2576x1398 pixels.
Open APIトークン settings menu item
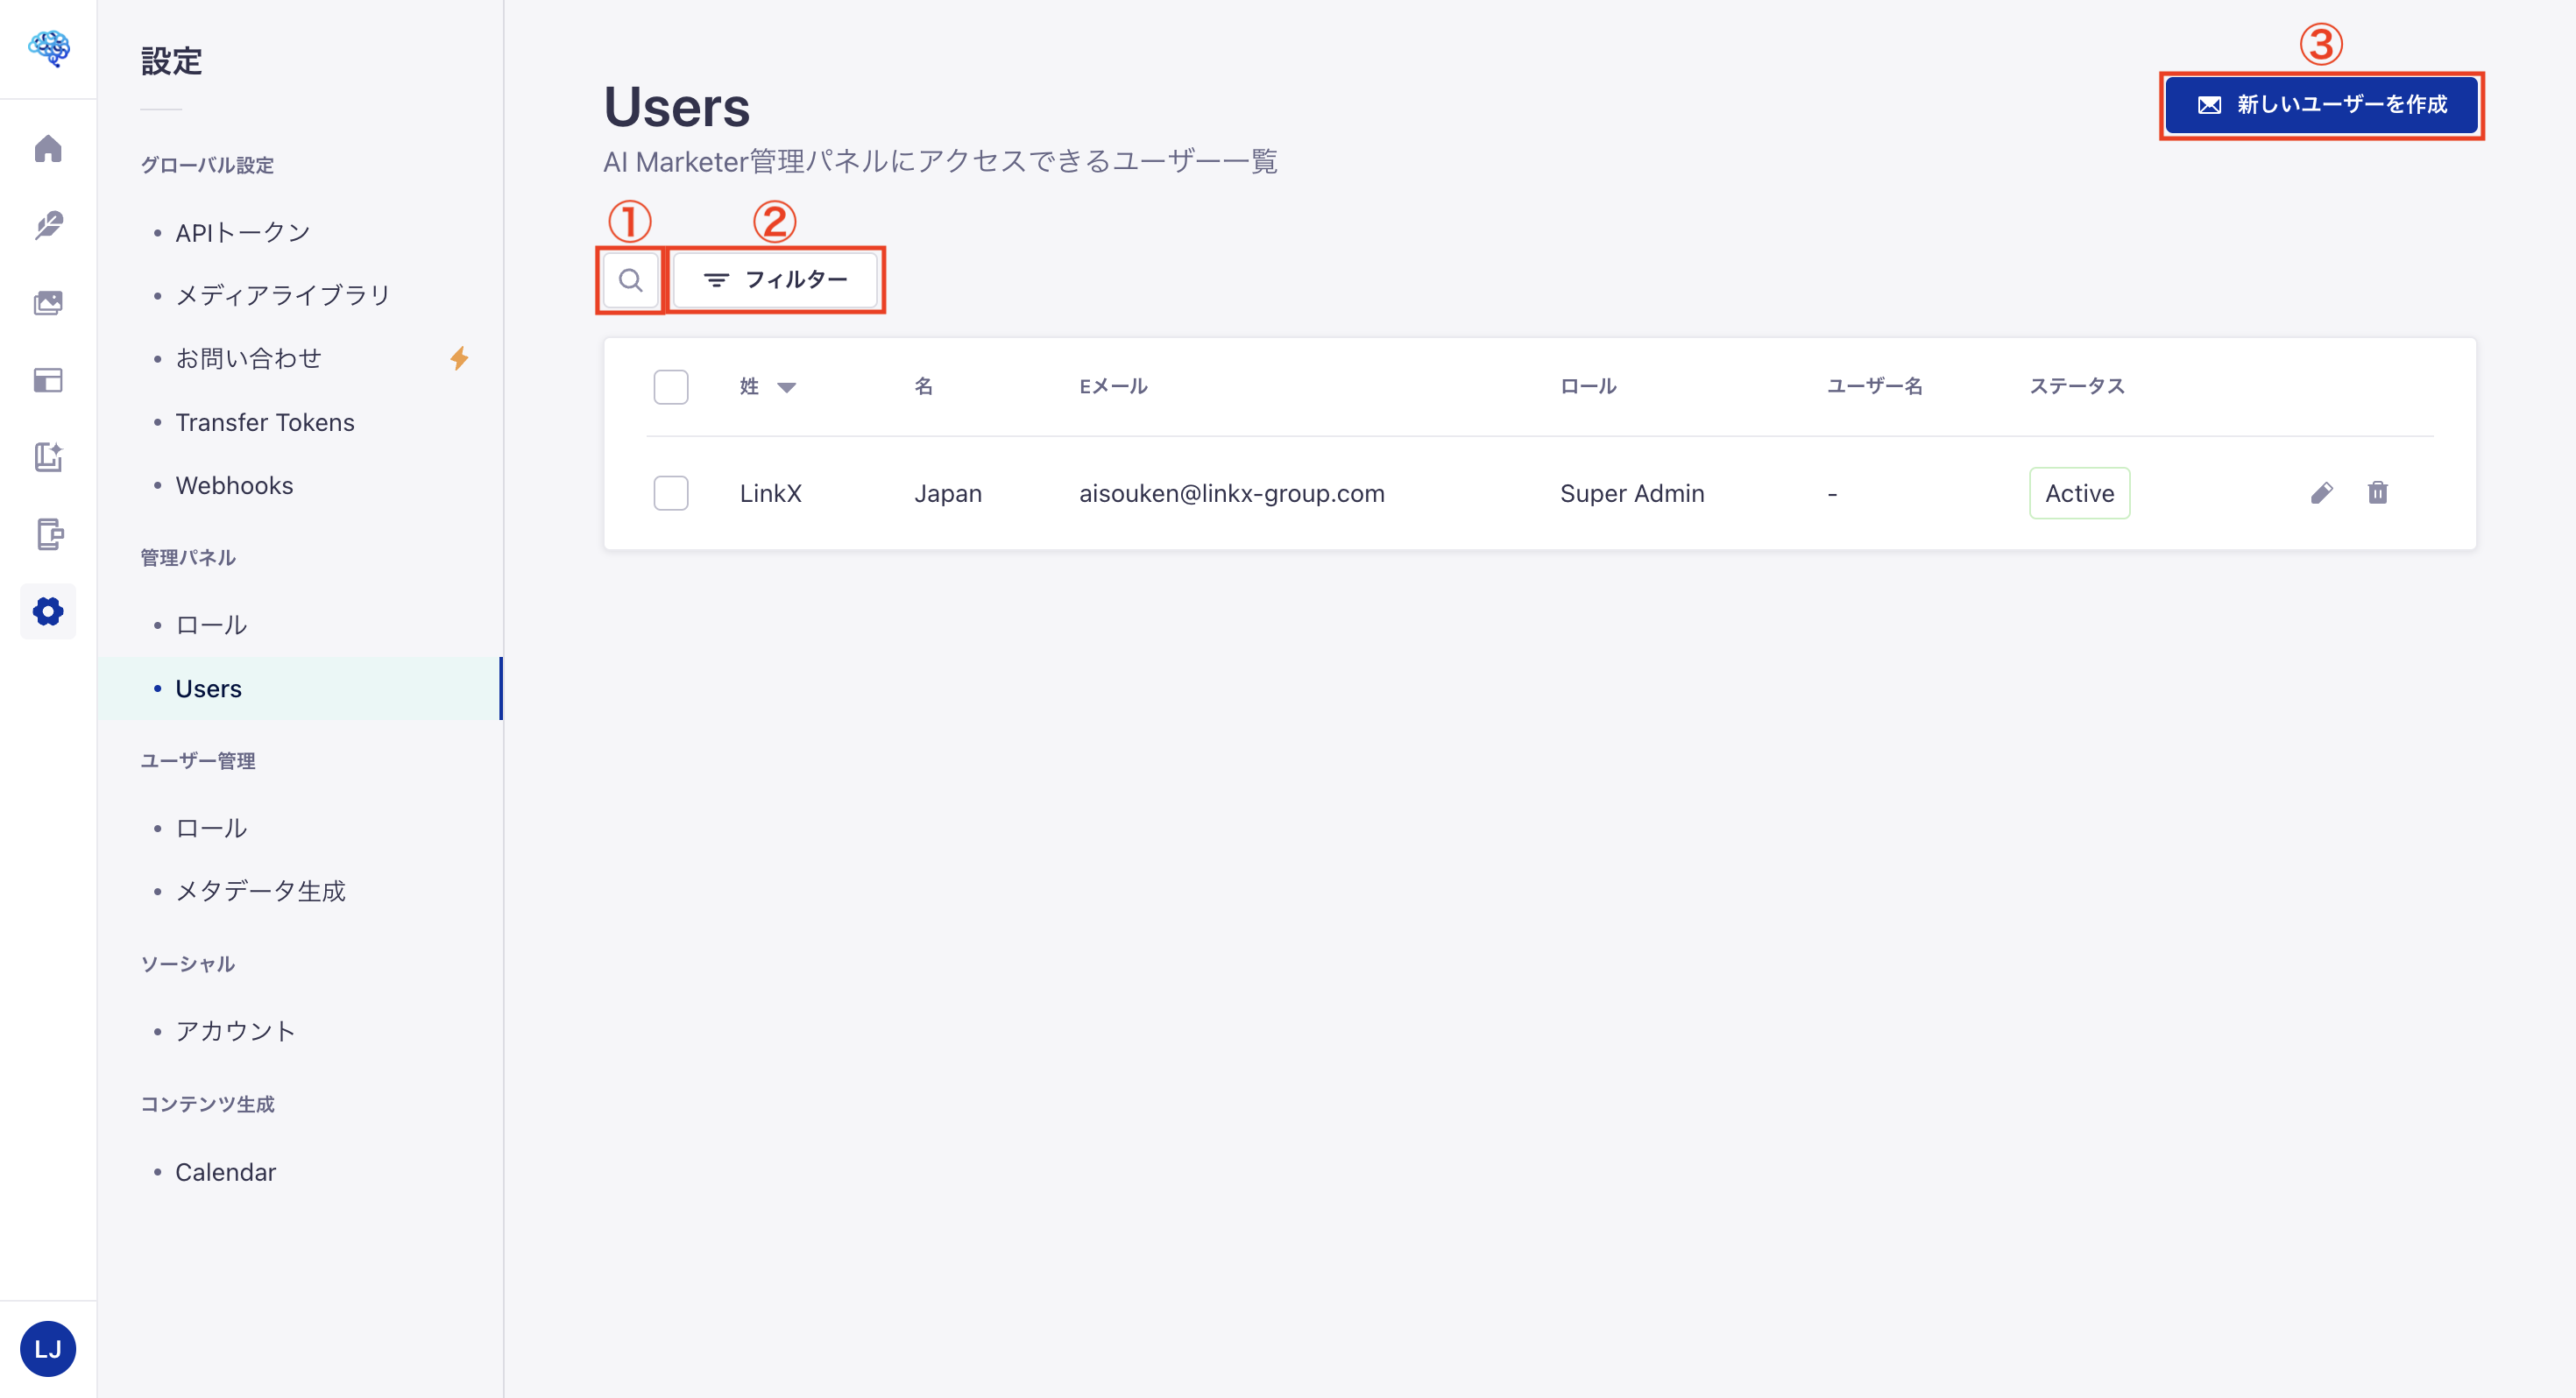243,233
